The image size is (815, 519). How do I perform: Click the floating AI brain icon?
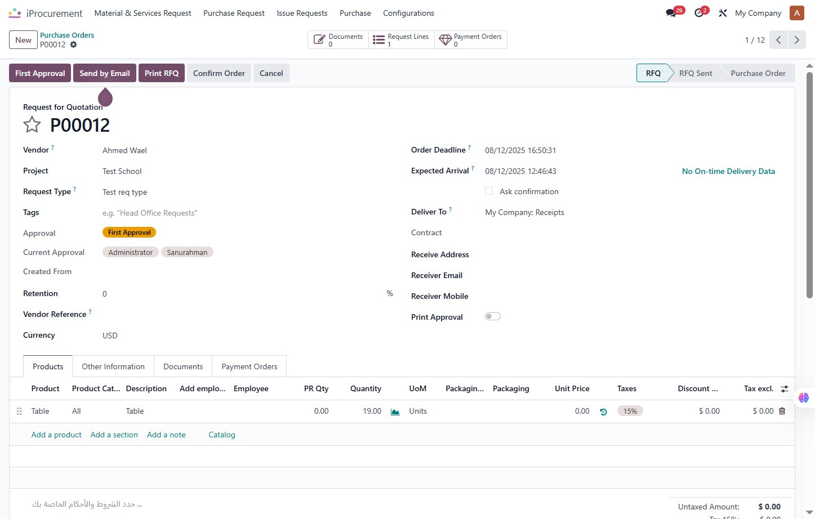click(x=804, y=397)
